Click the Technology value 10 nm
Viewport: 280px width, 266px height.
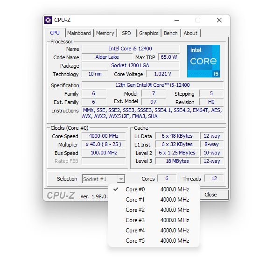tap(95, 74)
